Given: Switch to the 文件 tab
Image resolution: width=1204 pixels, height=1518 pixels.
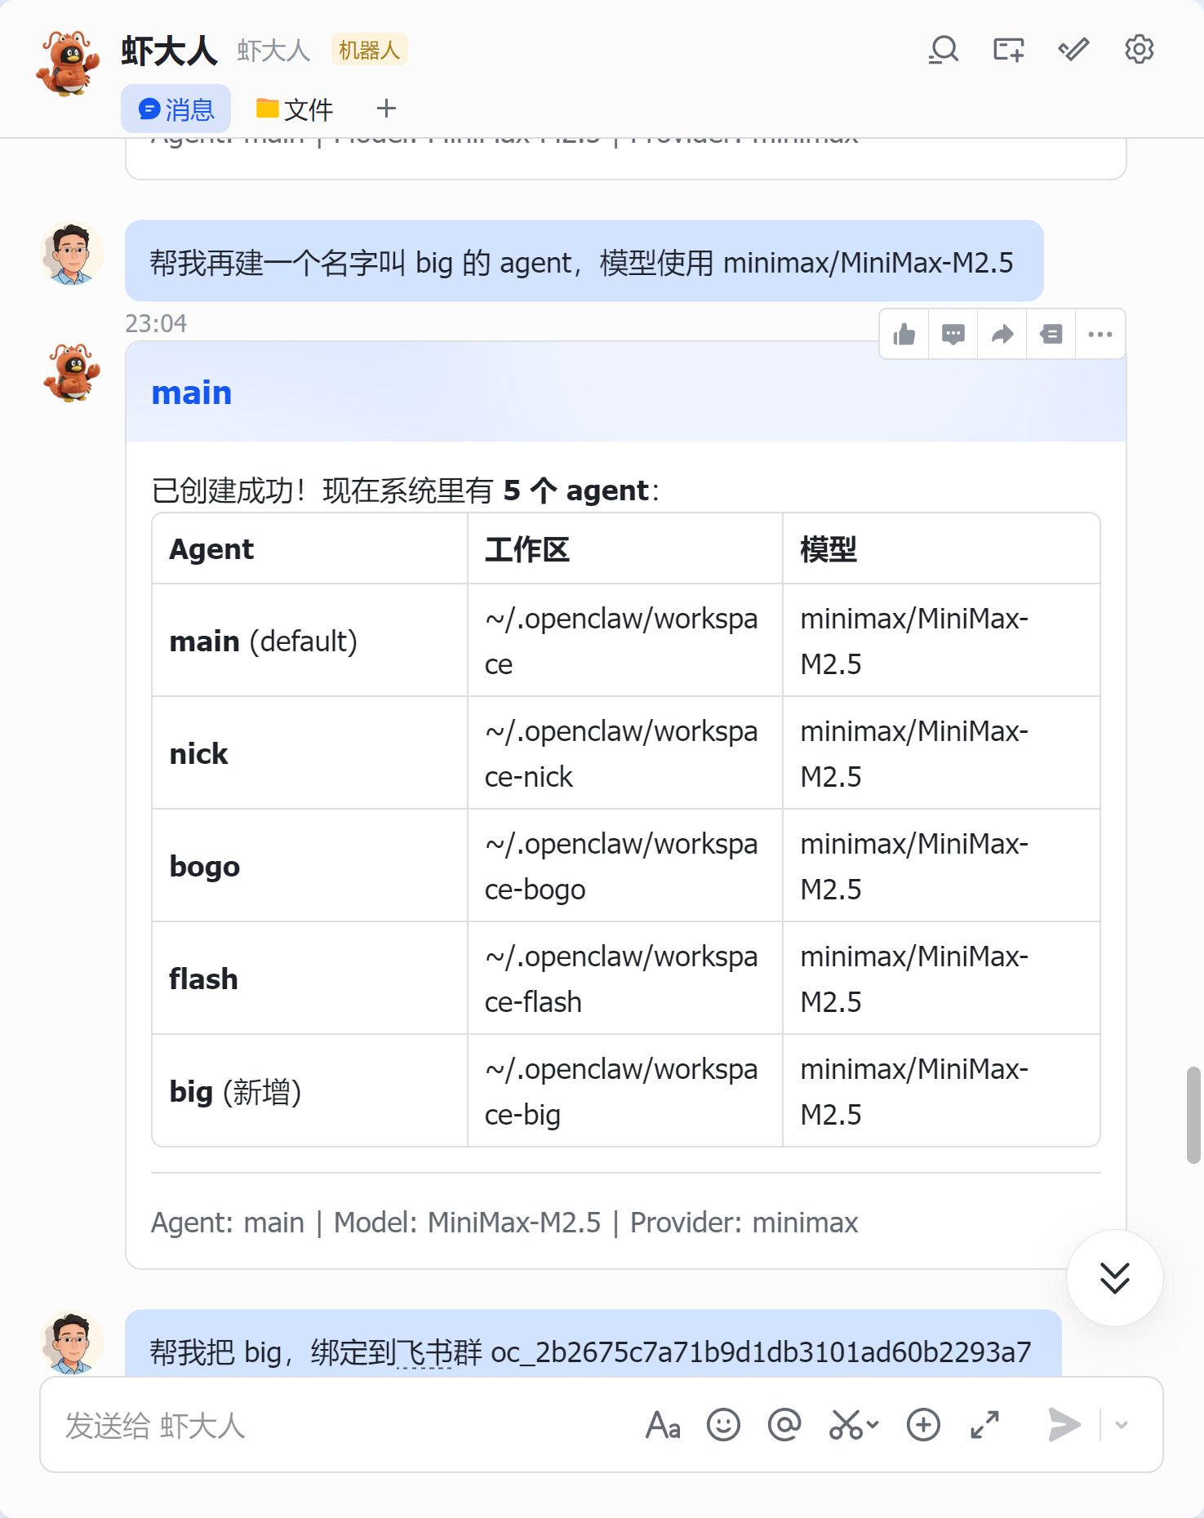Looking at the screenshot, I should (295, 109).
